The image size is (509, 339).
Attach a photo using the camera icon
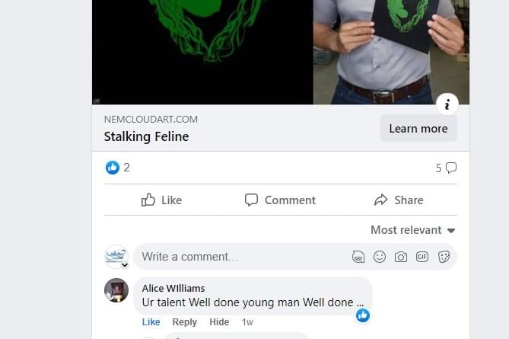click(401, 257)
